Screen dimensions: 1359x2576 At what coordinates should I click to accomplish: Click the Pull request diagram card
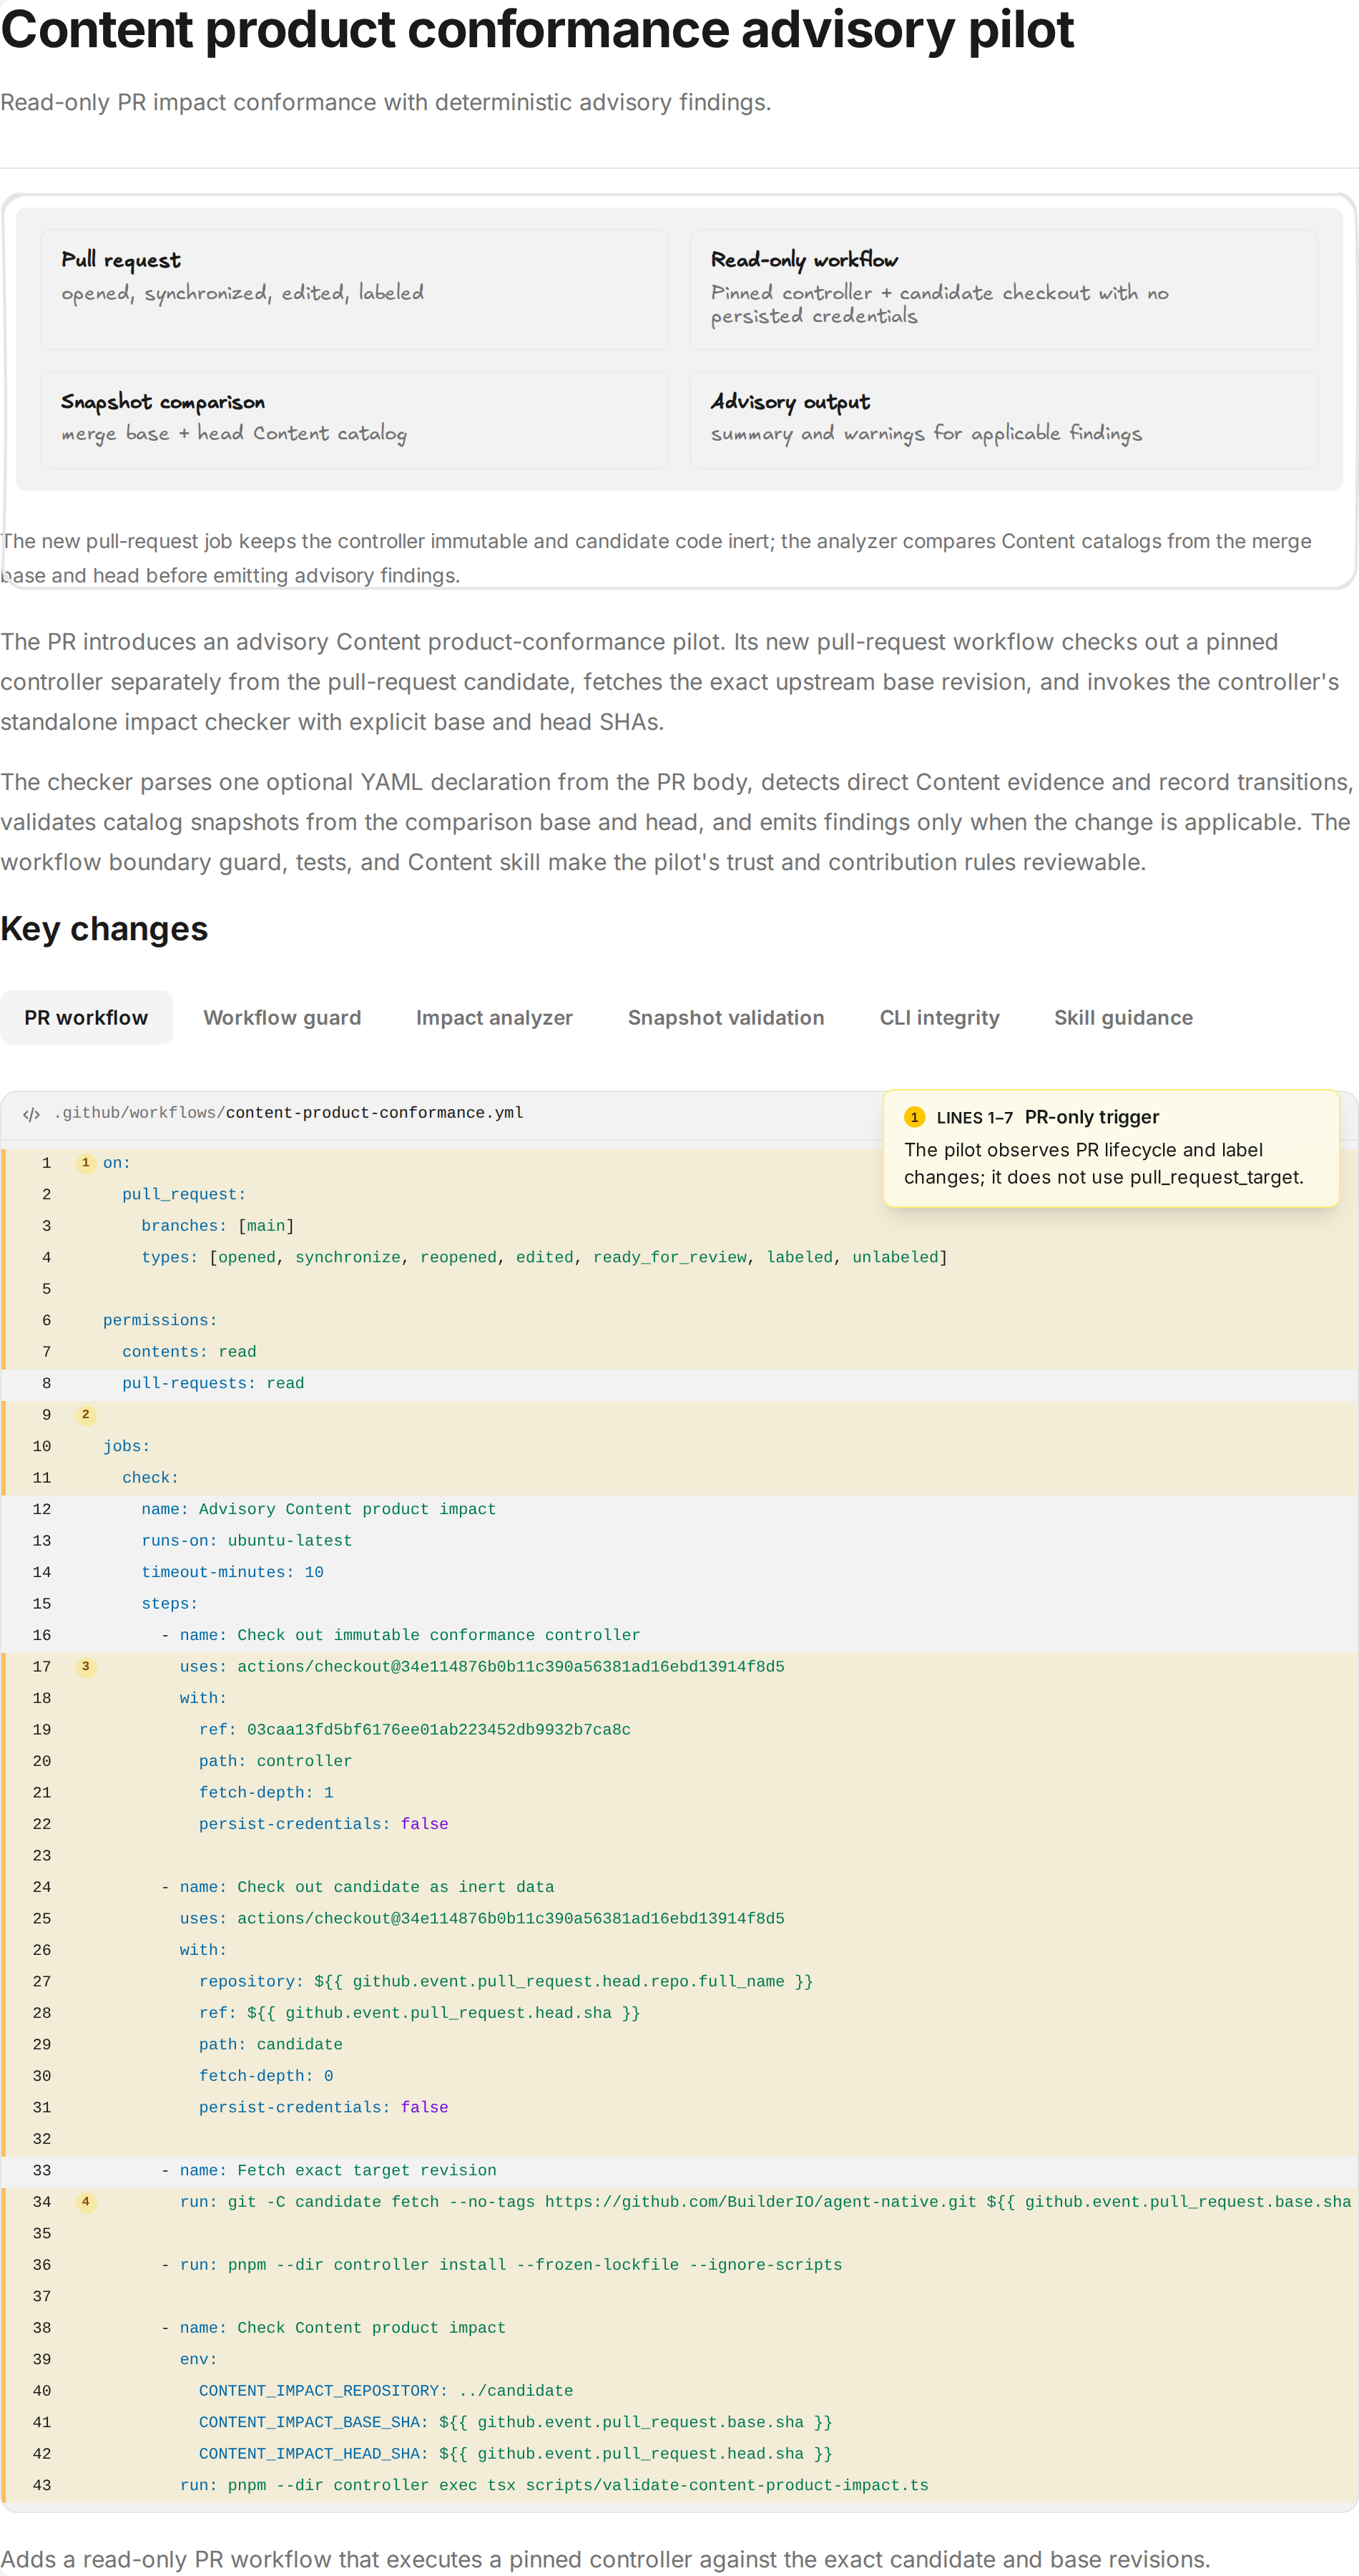(355, 289)
